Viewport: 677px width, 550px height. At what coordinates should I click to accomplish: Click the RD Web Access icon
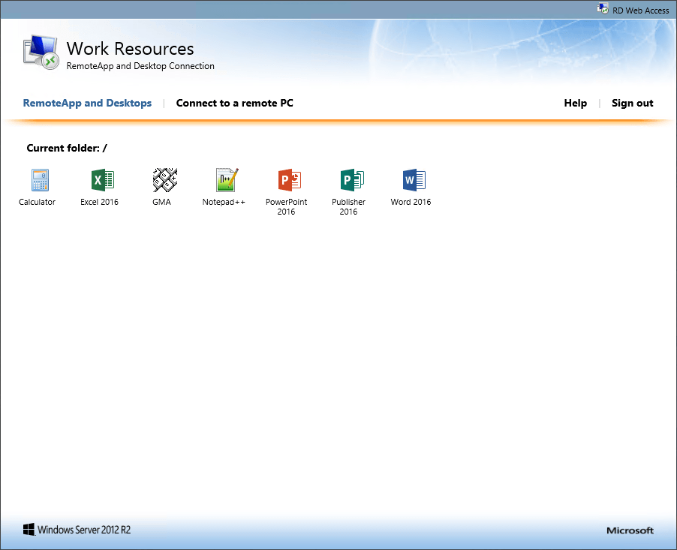tap(602, 8)
